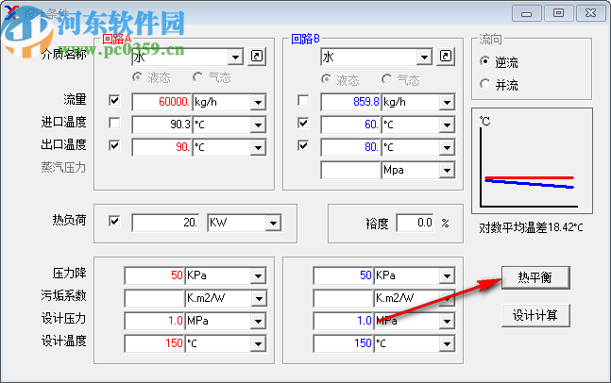Open 回路A fouling factor unit dropdown

click(x=258, y=298)
